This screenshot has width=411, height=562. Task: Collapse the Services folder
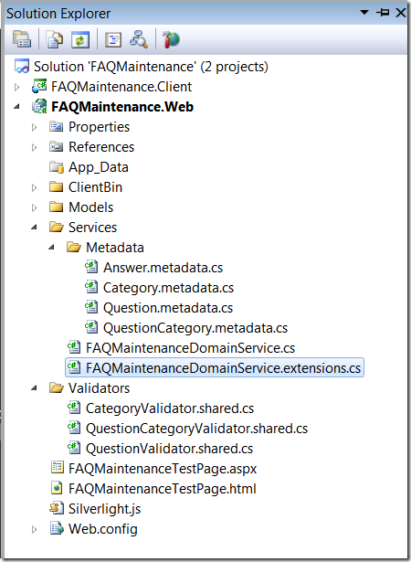[x=34, y=227]
